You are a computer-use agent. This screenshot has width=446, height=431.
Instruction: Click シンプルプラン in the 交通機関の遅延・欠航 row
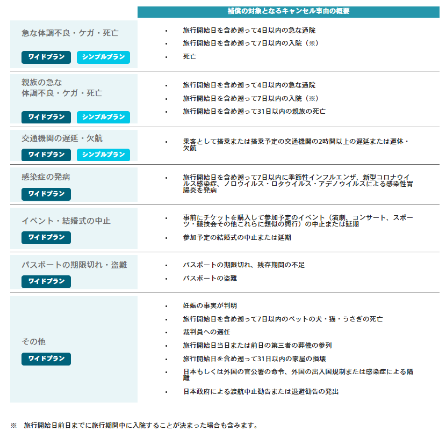[103, 154]
